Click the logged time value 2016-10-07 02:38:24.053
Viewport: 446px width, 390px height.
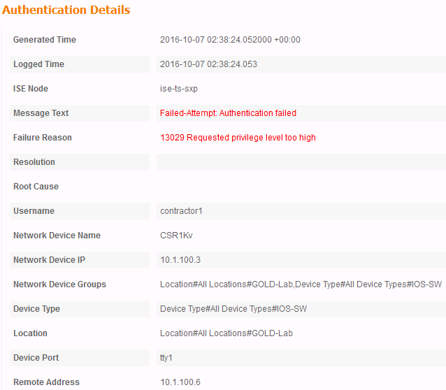pos(208,64)
